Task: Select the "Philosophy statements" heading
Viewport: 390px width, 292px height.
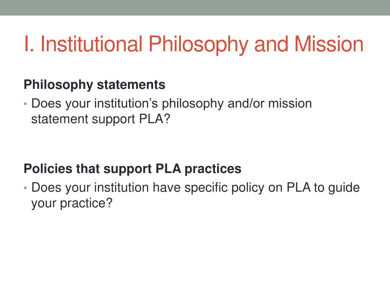Action: tap(94, 85)
